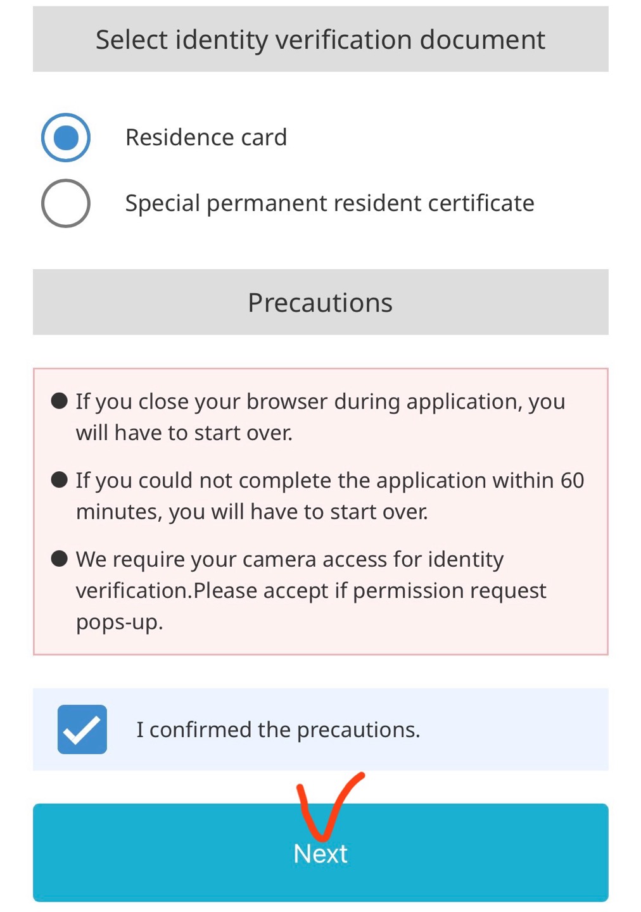The width and height of the screenshot is (641, 912).
Task: Click the filled blue dot of selected radio
Action: pyautogui.click(x=66, y=137)
